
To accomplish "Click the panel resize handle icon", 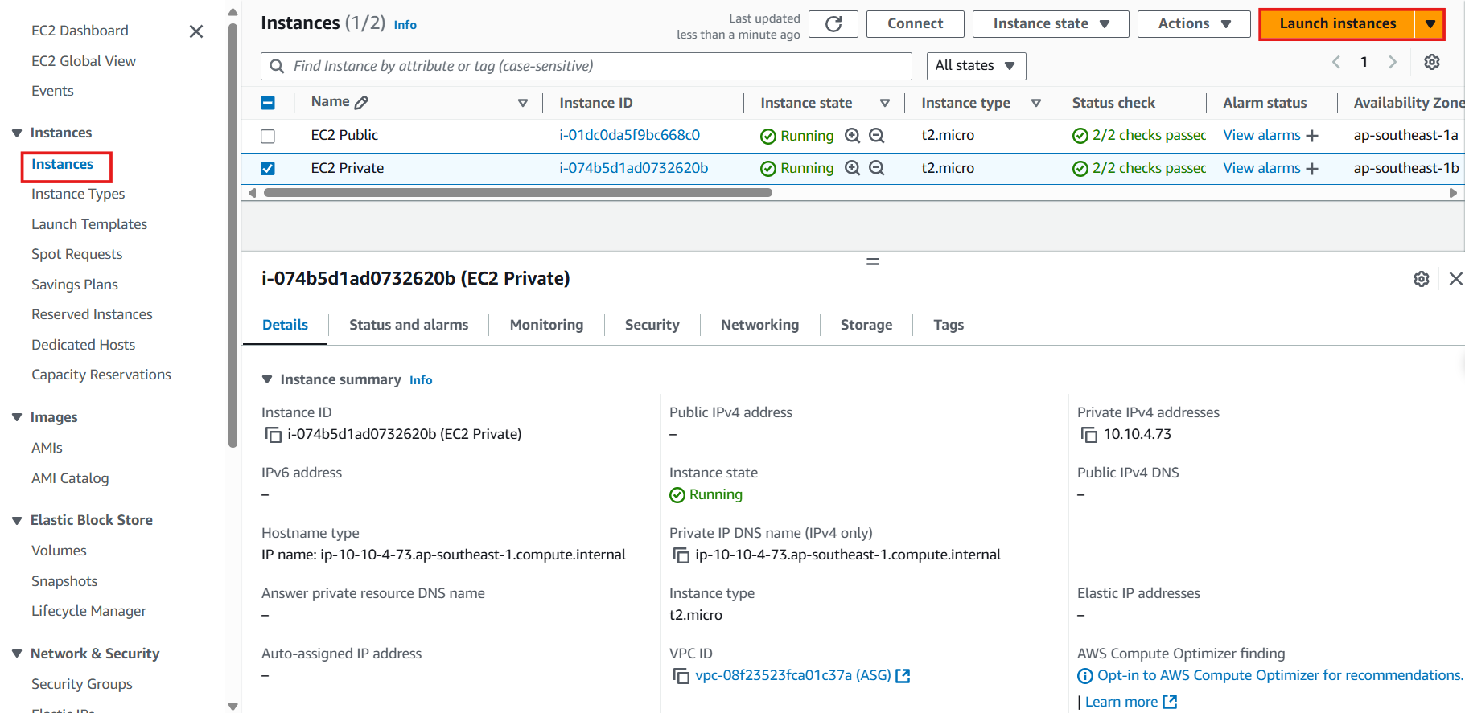I will pyautogui.click(x=873, y=261).
